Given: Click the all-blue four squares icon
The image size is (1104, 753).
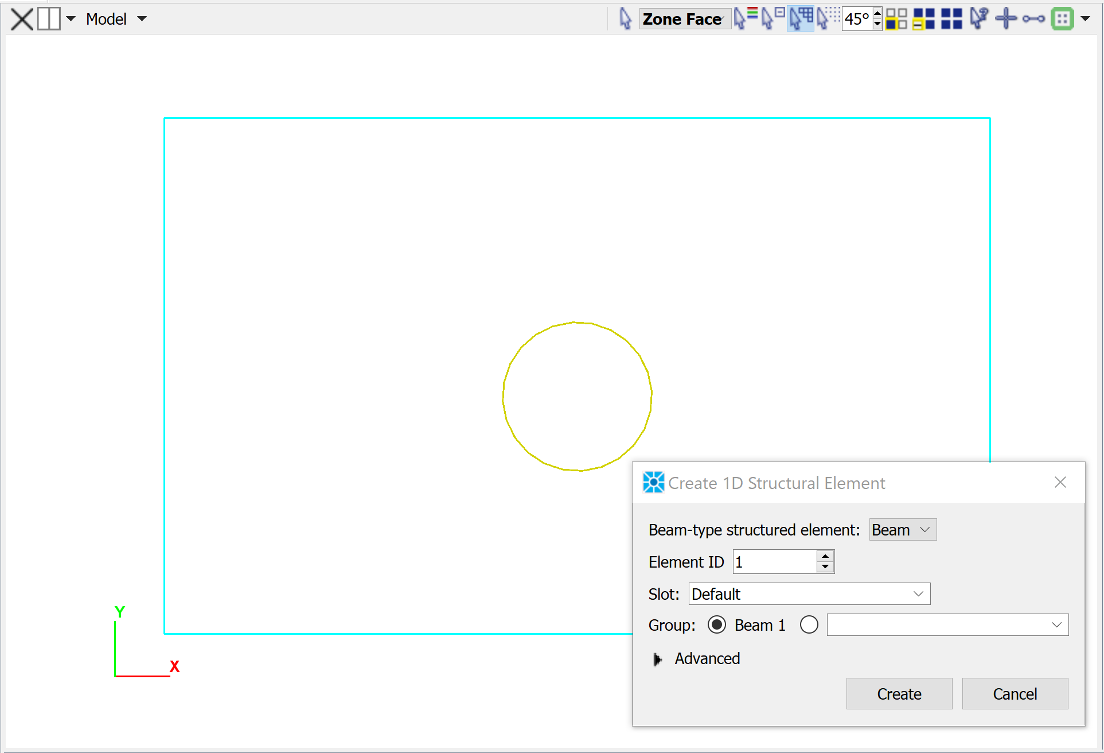Looking at the screenshot, I should 951,19.
